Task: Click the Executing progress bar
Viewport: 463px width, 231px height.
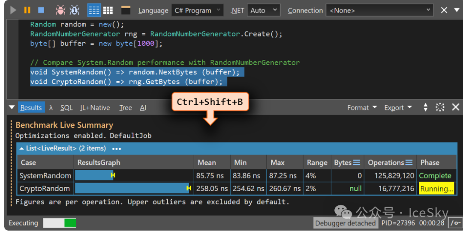Action: coord(60,223)
